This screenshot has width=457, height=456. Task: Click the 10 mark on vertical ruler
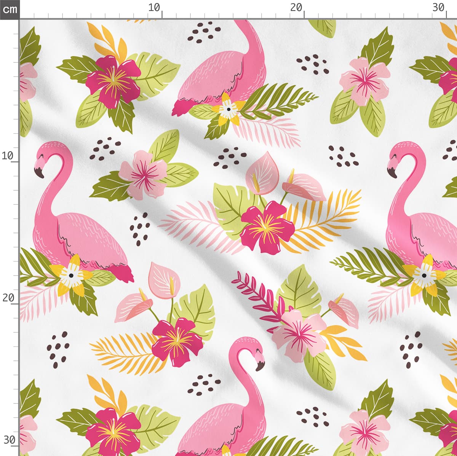[8, 155]
